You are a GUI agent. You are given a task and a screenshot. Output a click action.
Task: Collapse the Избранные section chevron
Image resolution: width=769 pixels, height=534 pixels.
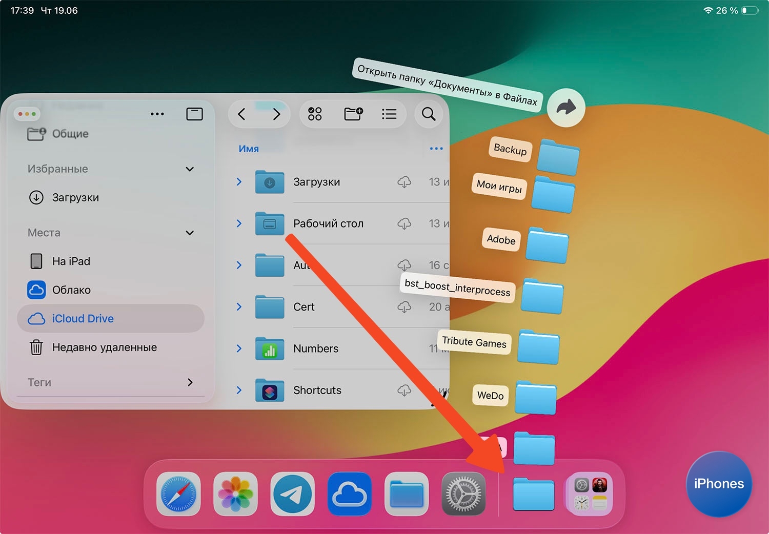pyautogui.click(x=190, y=169)
